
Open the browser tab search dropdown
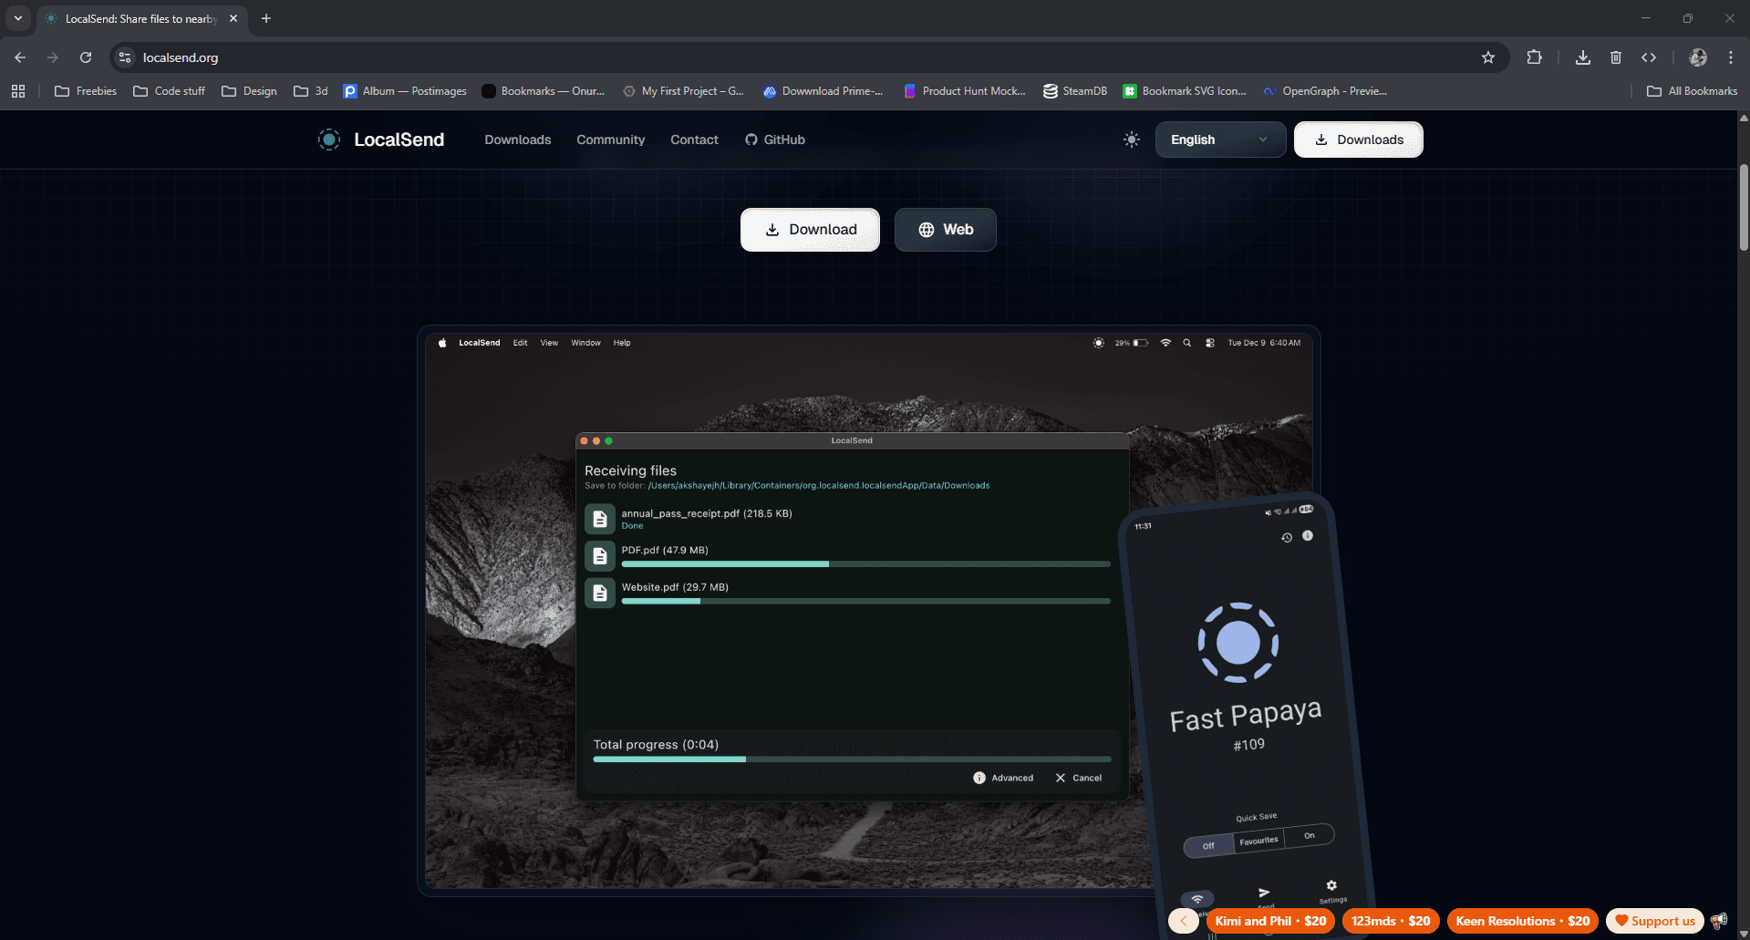click(18, 18)
